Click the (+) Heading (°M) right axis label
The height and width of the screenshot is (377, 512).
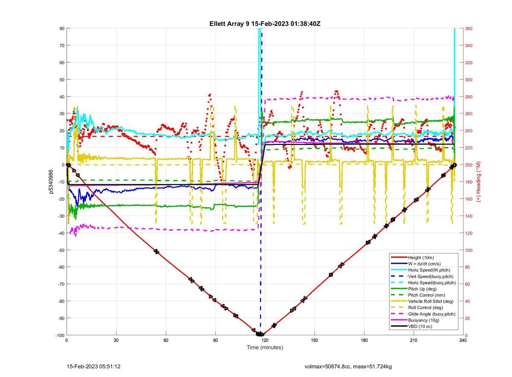pos(479,181)
